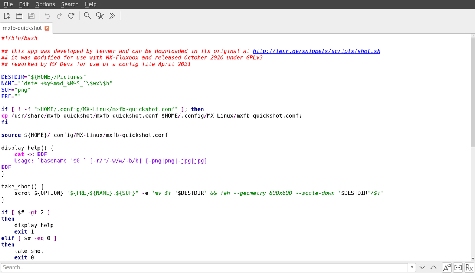Image resolution: width=475 pixels, height=273 pixels.
Task: Open the Find and Replace tool
Action: [x=100, y=16]
